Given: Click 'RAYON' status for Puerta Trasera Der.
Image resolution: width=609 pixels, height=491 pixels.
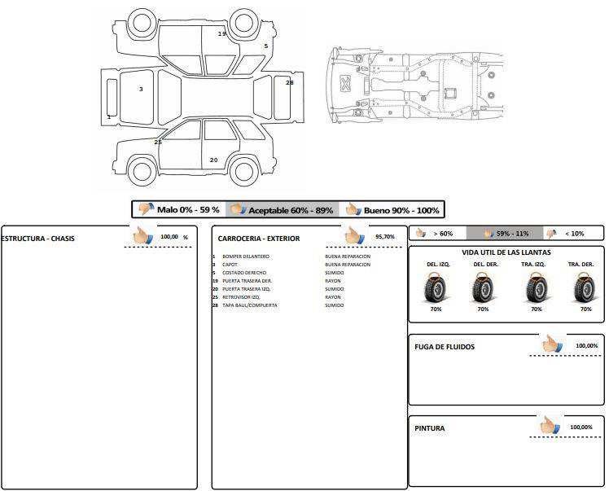Looking at the screenshot, I should coord(333,281).
